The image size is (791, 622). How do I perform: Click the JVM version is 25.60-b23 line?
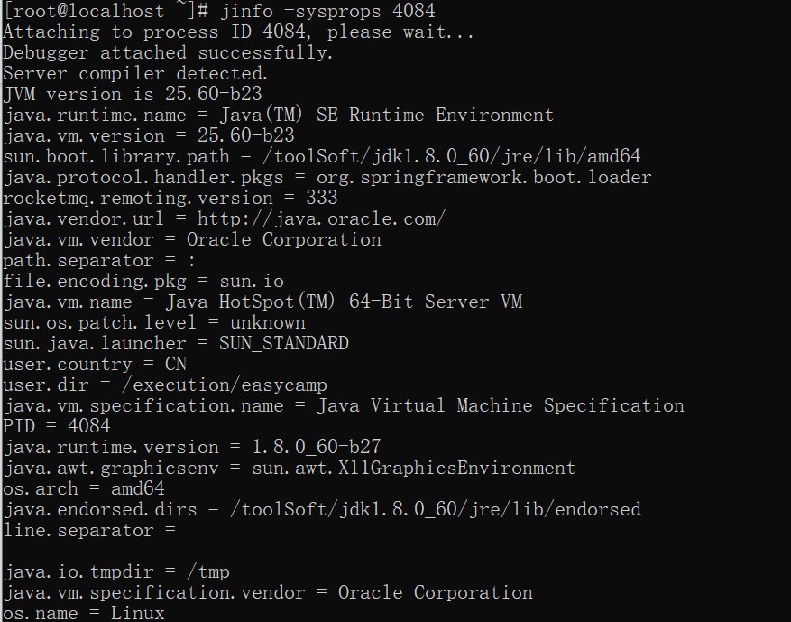(133, 94)
